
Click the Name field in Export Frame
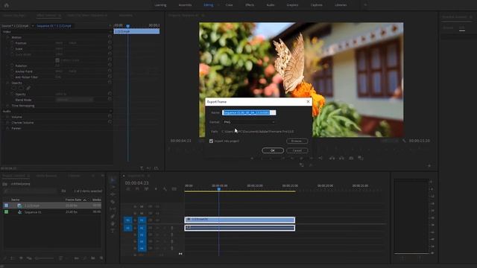coord(249,112)
